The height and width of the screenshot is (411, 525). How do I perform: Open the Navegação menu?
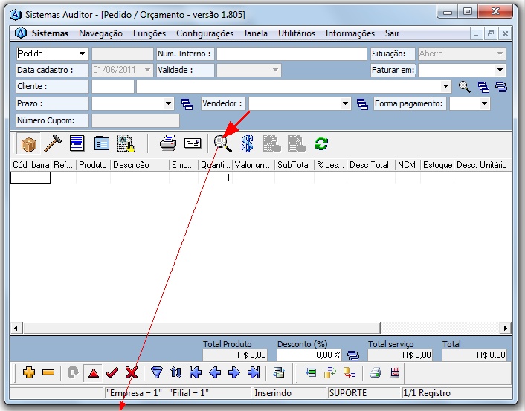tap(101, 33)
